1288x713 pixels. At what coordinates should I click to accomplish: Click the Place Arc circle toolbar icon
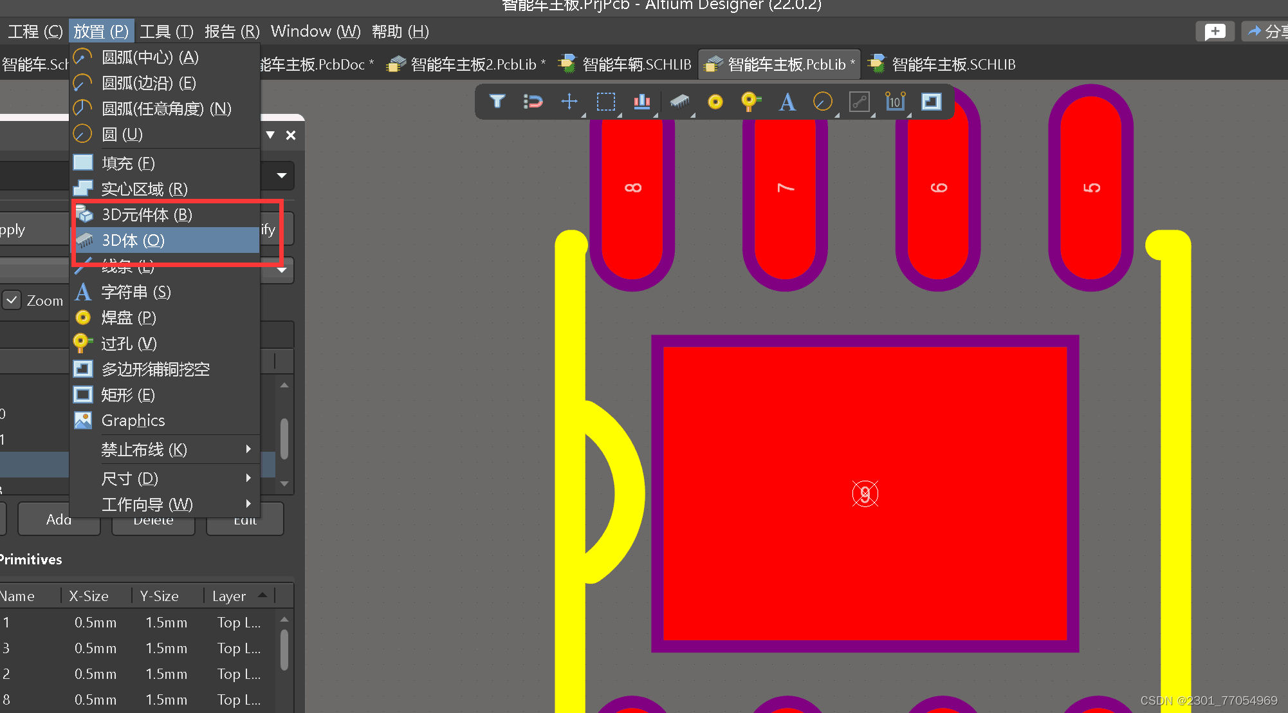point(822,102)
